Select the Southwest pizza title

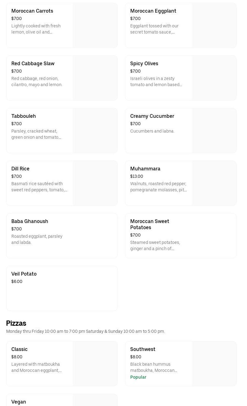tap(143, 349)
